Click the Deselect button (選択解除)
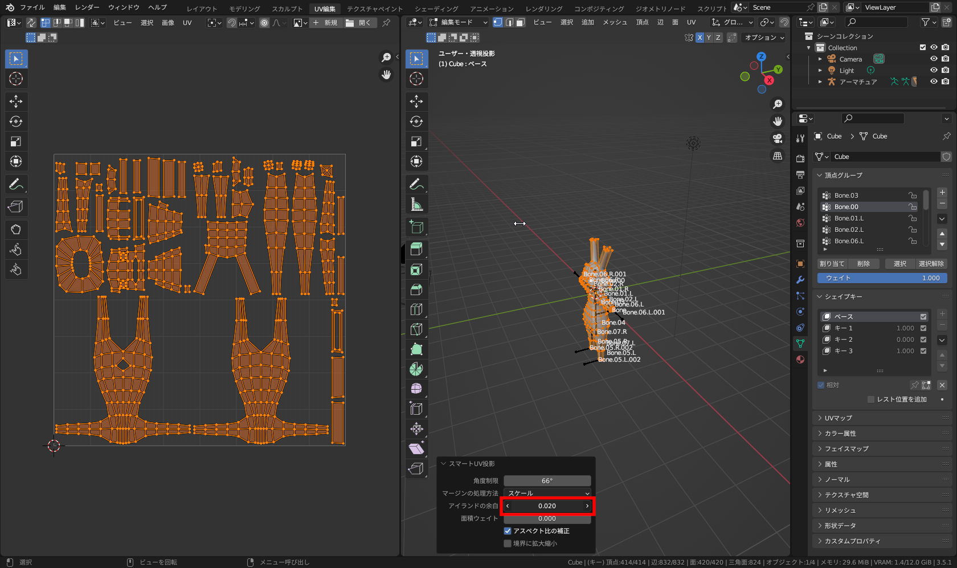The image size is (957, 568). (x=931, y=264)
